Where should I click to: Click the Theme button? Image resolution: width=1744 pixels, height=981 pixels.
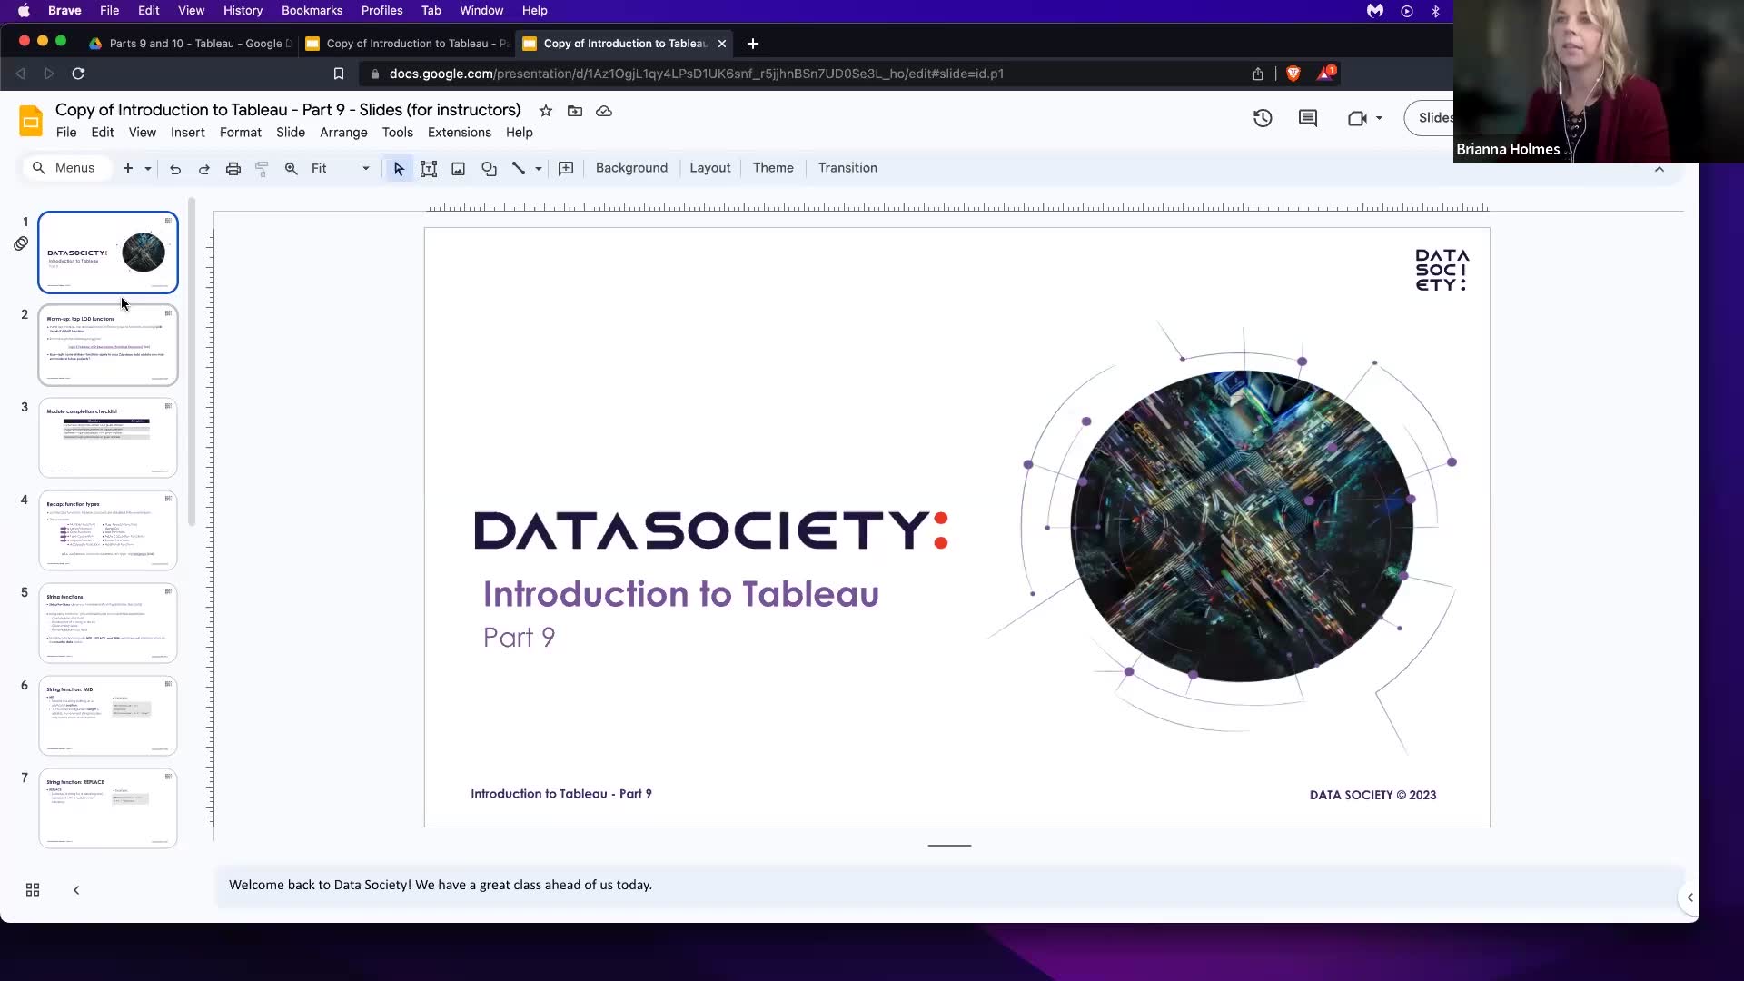coord(773,168)
